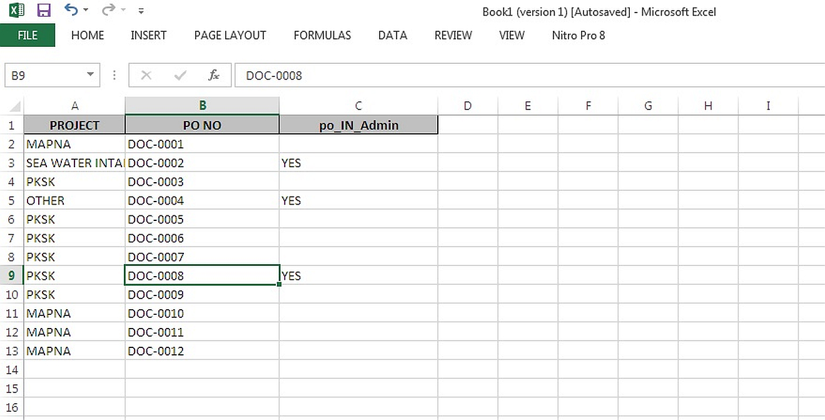Open the FILE menu
825x420 pixels.
coord(28,36)
